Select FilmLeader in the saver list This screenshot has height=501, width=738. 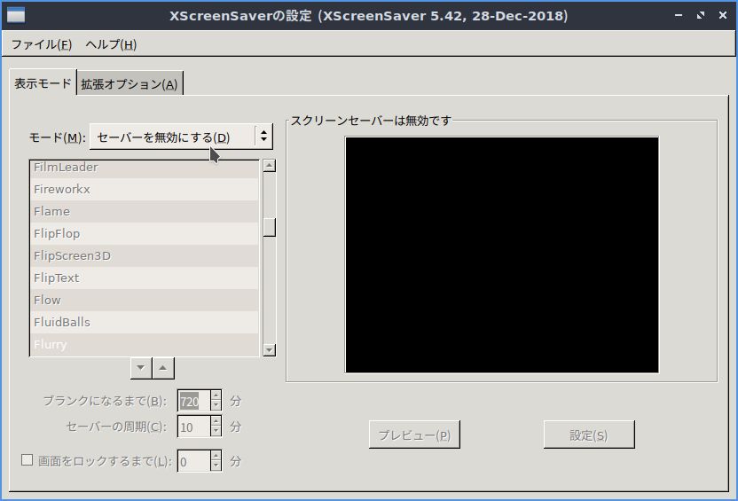point(144,168)
